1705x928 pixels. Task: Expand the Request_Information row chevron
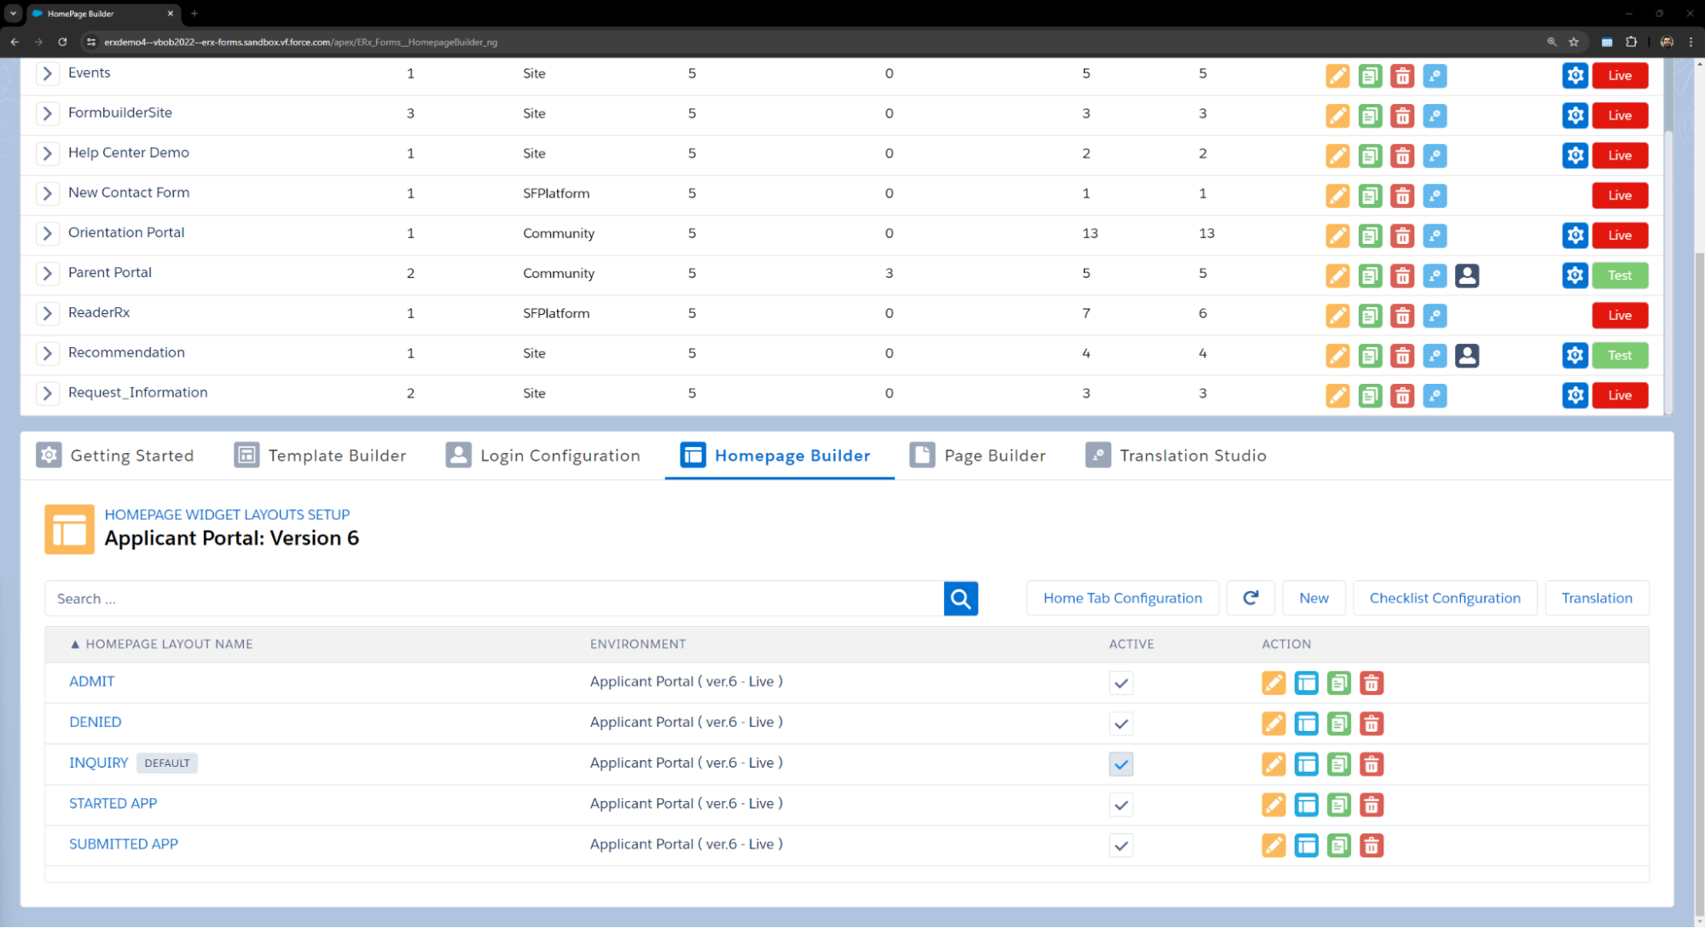(x=48, y=393)
